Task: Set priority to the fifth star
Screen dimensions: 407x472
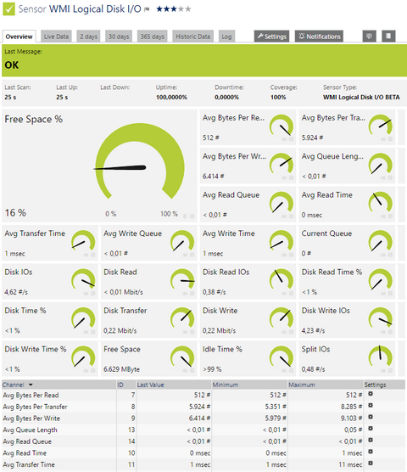Action: coord(188,9)
